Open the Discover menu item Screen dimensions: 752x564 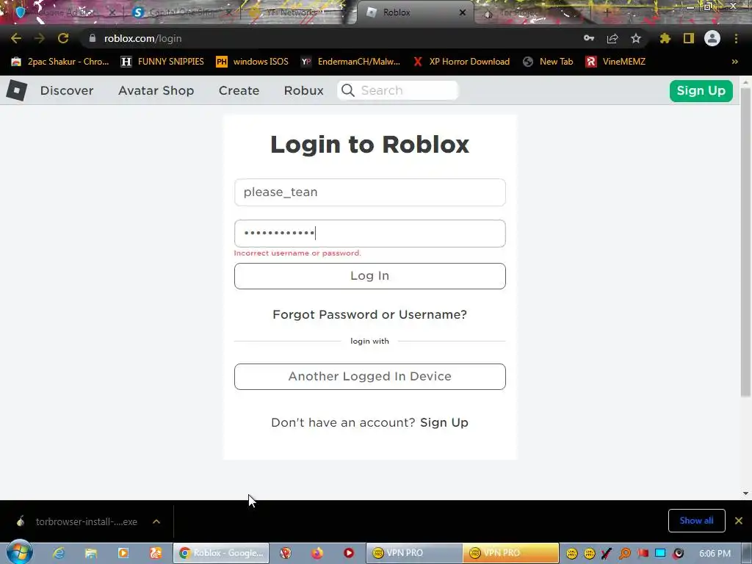point(67,90)
